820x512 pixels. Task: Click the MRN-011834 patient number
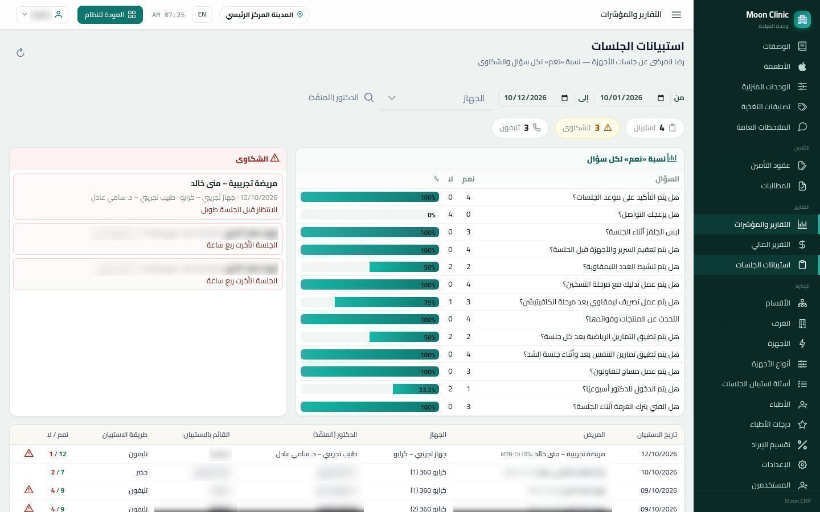(516, 455)
